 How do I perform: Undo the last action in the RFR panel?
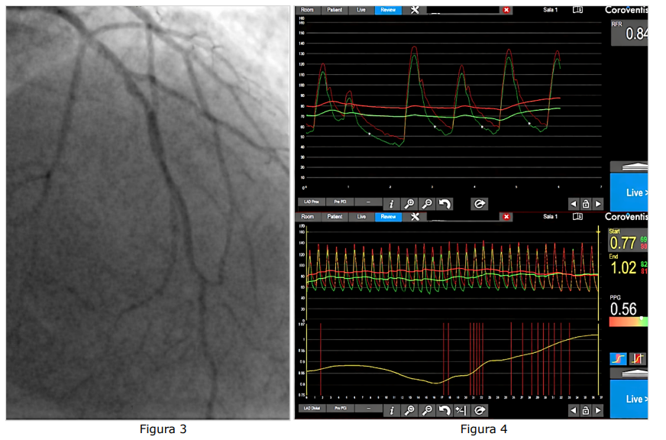point(445,204)
